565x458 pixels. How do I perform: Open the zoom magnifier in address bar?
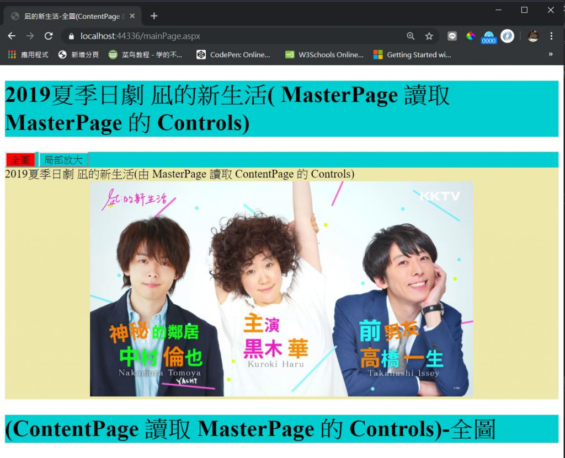pyautogui.click(x=411, y=36)
